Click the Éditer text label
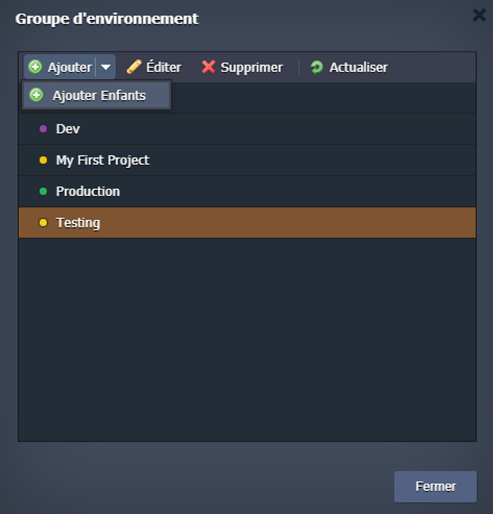493x514 pixels. tap(164, 67)
